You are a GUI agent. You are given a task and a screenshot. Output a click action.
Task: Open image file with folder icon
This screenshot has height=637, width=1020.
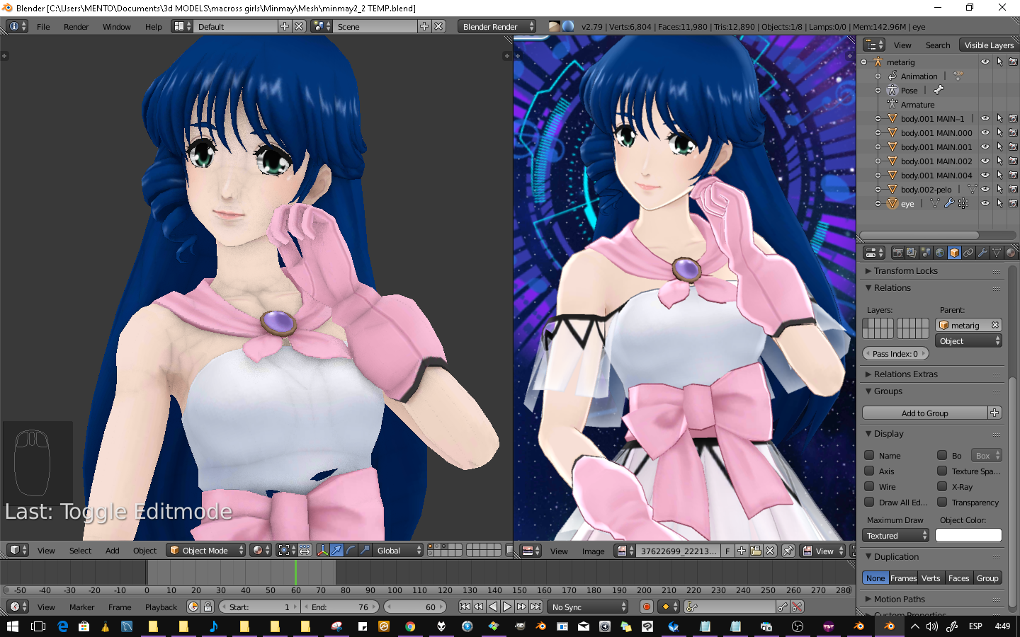click(x=756, y=551)
